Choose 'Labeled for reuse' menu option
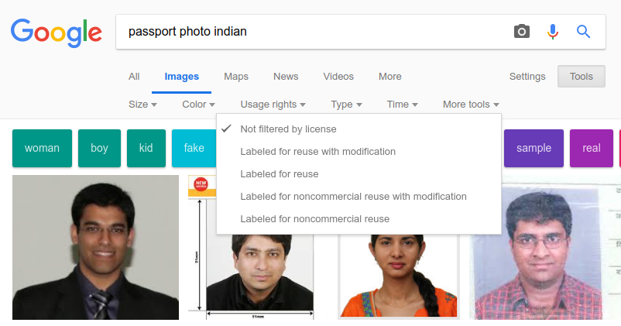The image size is (621, 326). click(x=279, y=174)
